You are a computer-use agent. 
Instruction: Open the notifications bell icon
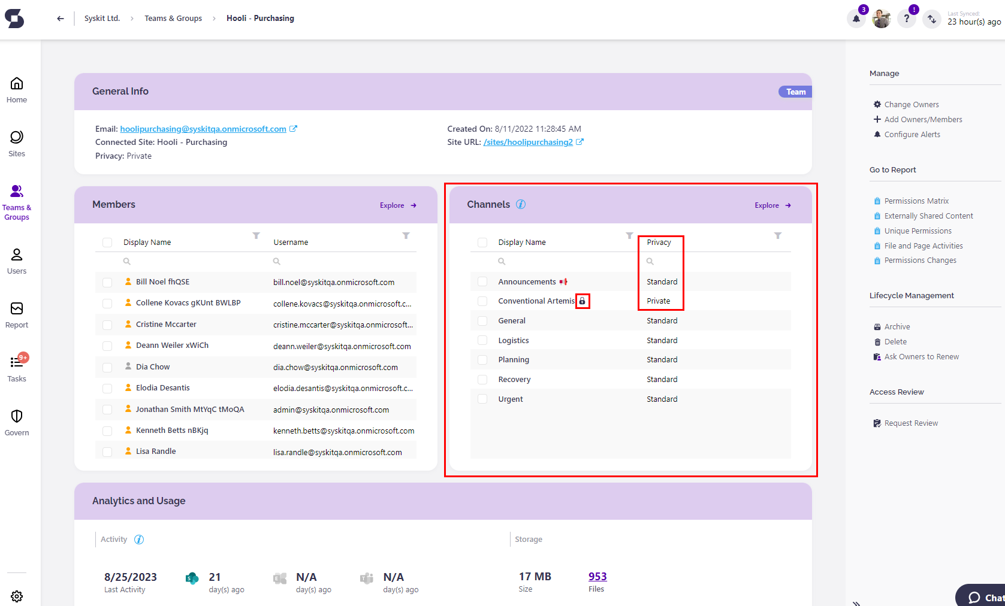pos(856,19)
